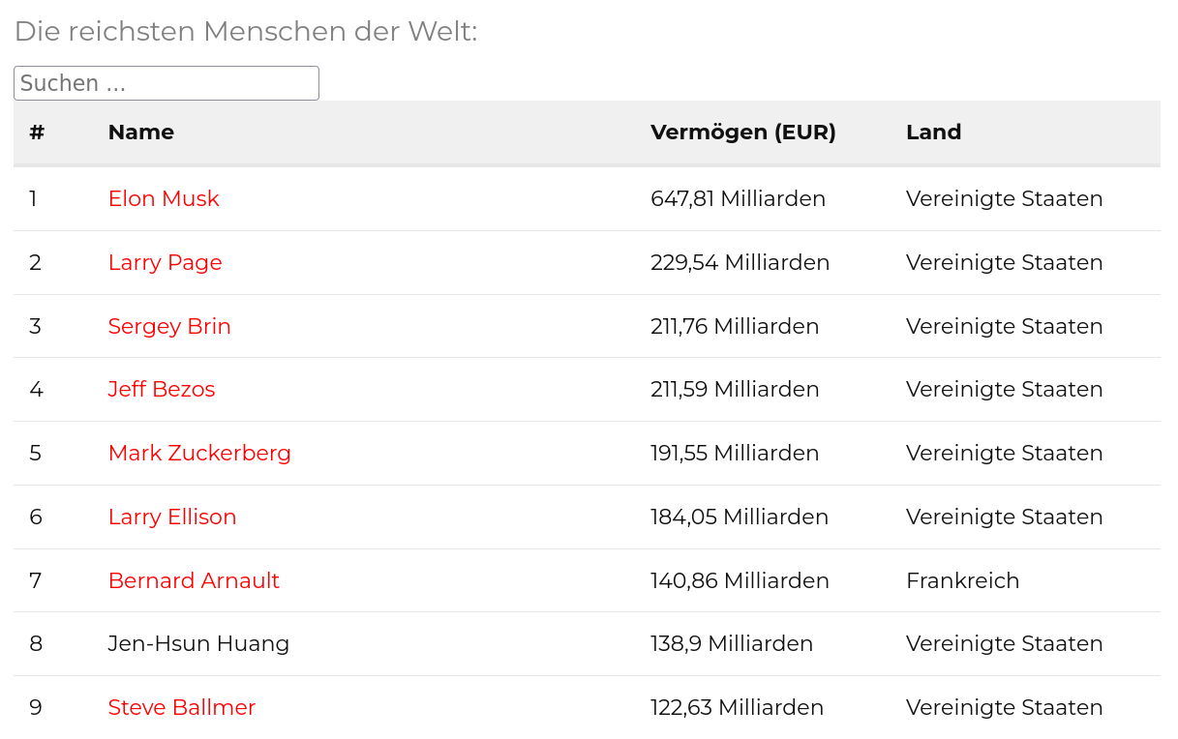Open the Elon Musk link
Viewport: 1178px width, 739px height.
click(x=164, y=198)
